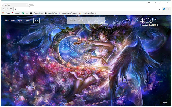Open the Options menu
This screenshot has width=172, height=107.
pyautogui.click(x=129, y=20)
